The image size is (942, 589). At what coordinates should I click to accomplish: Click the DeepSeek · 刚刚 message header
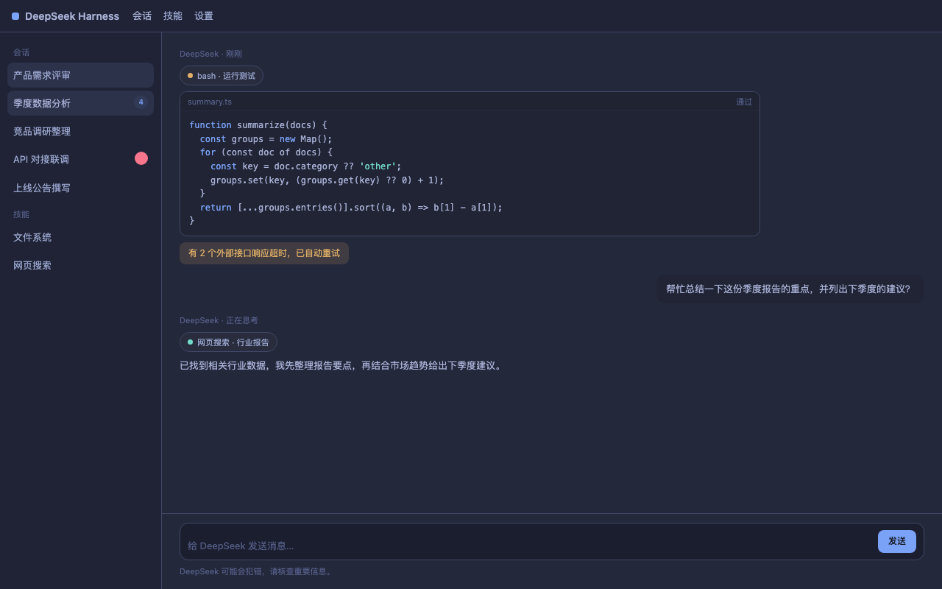[x=210, y=54]
